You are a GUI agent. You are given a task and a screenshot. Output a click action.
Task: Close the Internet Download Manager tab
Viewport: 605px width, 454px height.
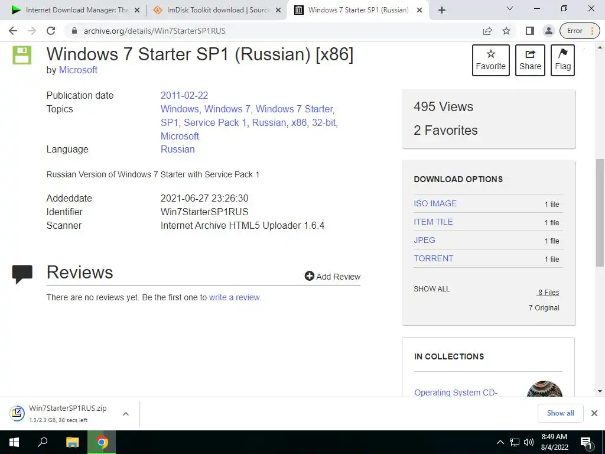136,10
